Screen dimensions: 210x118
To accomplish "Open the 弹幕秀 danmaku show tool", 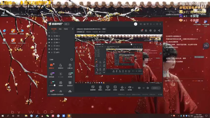I will [x=61, y=84].
